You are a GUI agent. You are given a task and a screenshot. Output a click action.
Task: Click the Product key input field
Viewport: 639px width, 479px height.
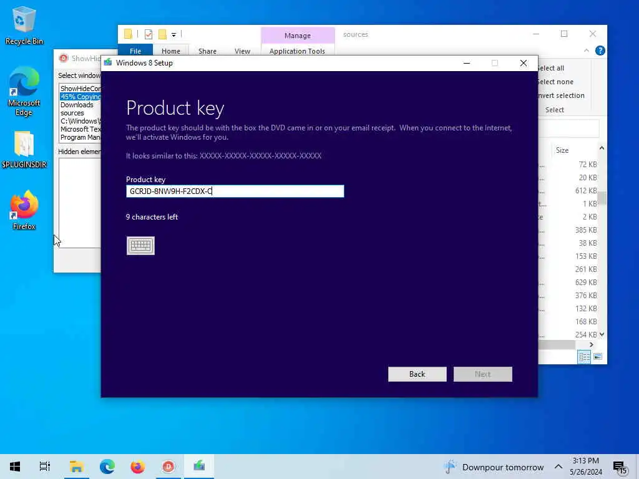click(x=235, y=191)
